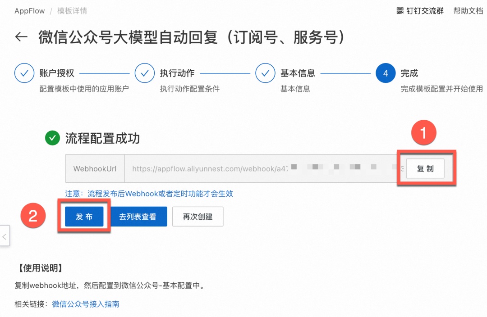Click the 账户授权 step checkmark circle
Screen dimensions: 487x317
tap(24, 73)
